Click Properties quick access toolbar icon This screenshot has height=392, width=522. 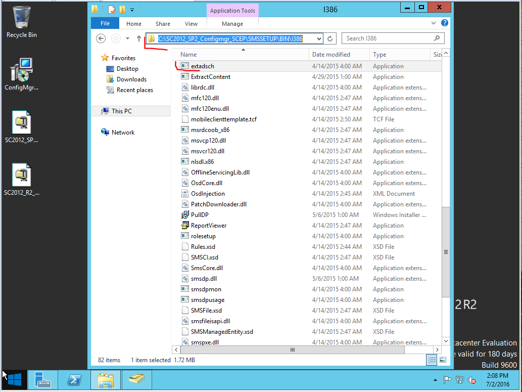[112, 10]
